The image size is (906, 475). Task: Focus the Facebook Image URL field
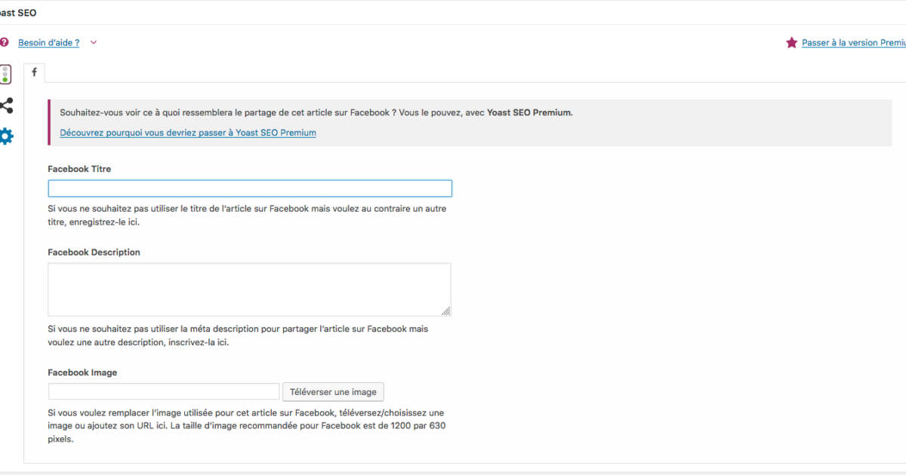coord(164,392)
